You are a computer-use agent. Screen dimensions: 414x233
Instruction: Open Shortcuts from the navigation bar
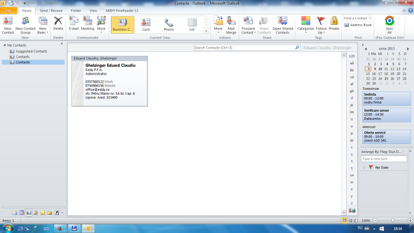pos(56,213)
